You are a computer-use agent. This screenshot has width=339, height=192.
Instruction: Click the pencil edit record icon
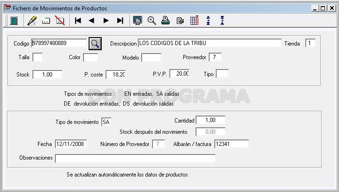coord(32,21)
